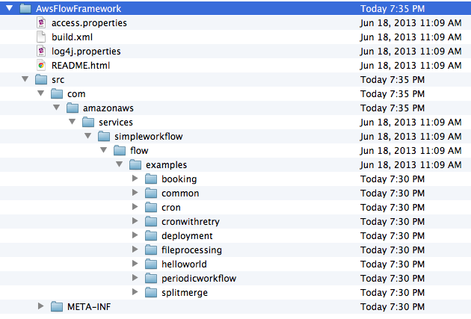Image resolution: width=471 pixels, height=319 pixels.
Task: Expand the common folder triangle
Action: point(135,193)
